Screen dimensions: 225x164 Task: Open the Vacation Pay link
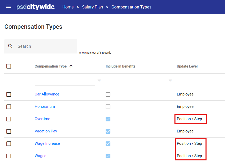[46, 131]
